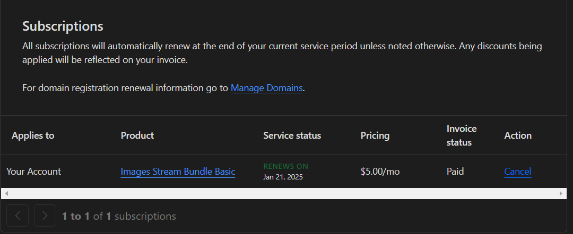Open the Images Stream Bundle Basic product
Screen dimensions: 573x234
coord(178,172)
